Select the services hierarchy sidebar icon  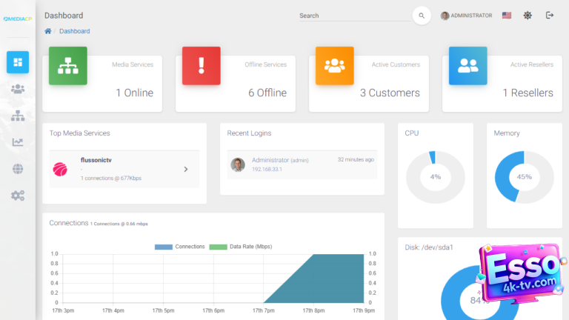pyautogui.click(x=18, y=116)
